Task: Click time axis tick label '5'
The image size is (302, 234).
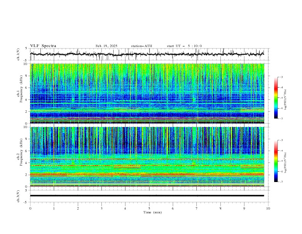Action: (149, 208)
